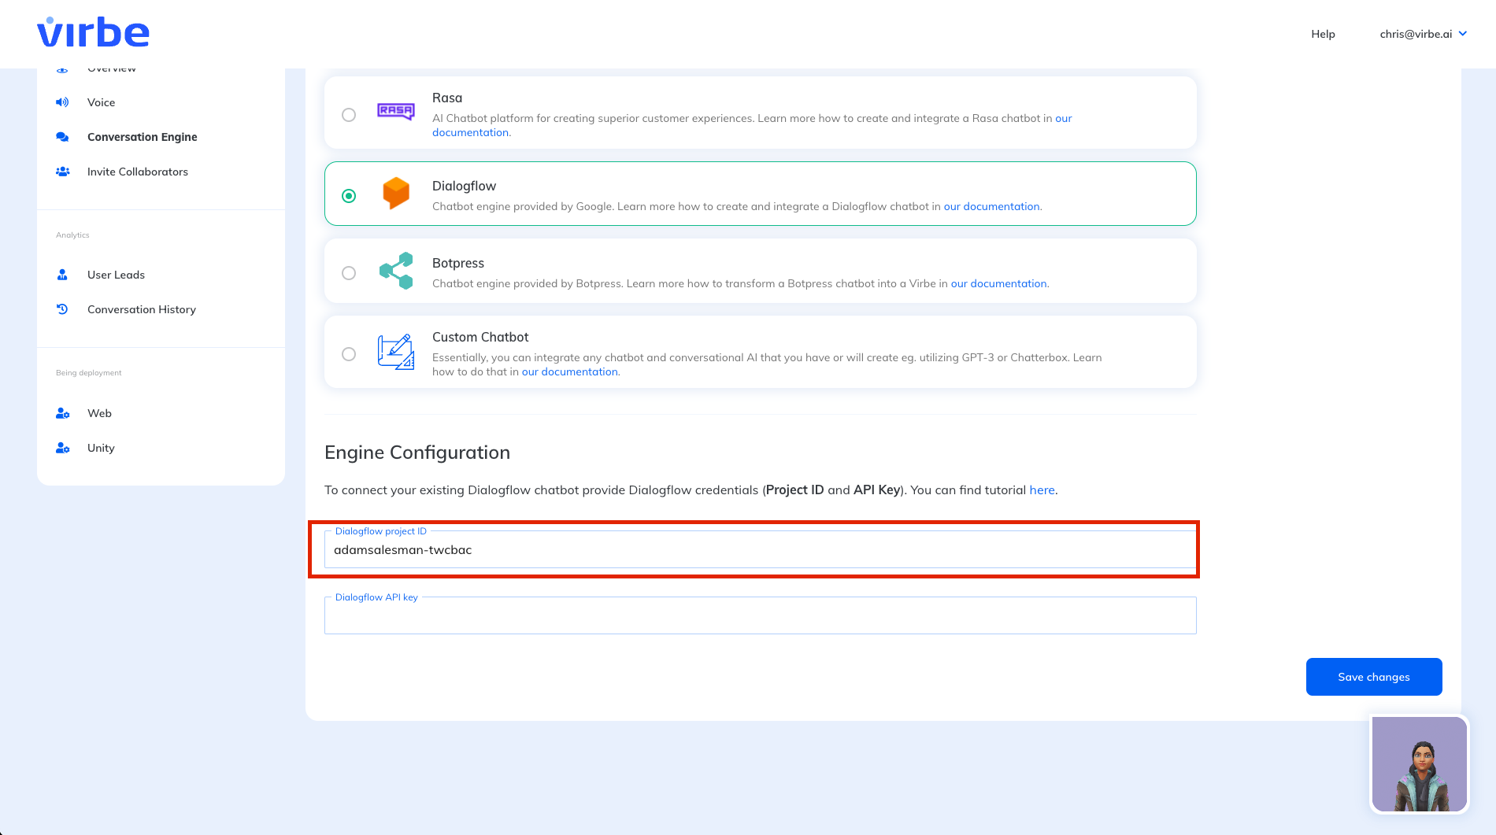
Task: Click the Dialogflow project ID field
Action: pyautogui.click(x=761, y=549)
